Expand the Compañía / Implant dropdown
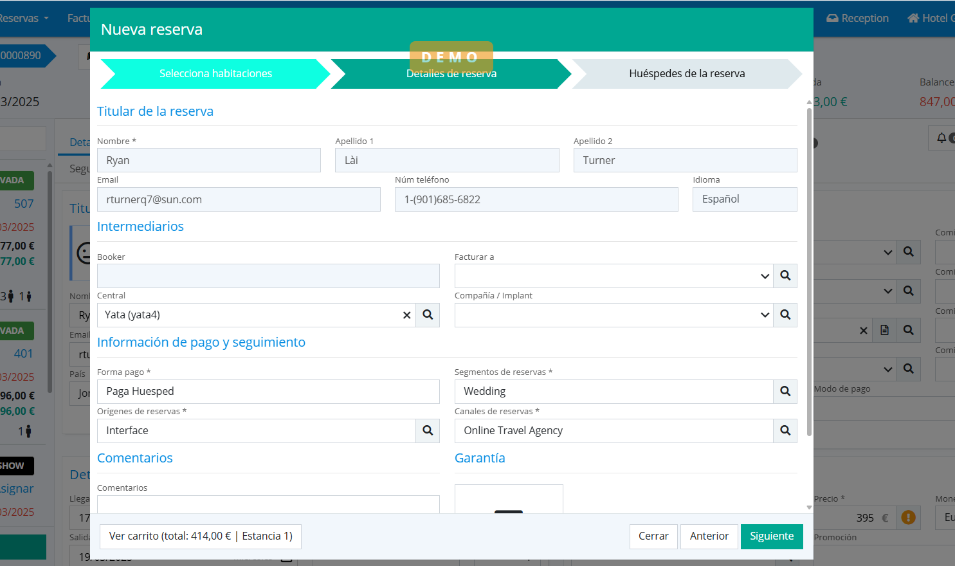955x566 pixels. point(765,315)
